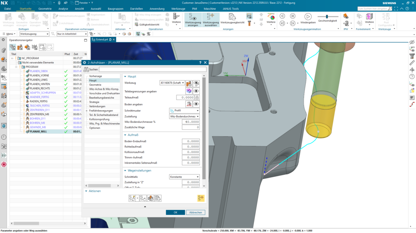The image size is (416, 233).
Task: Click Abbrechen in the dialog
Action: point(196,213)
